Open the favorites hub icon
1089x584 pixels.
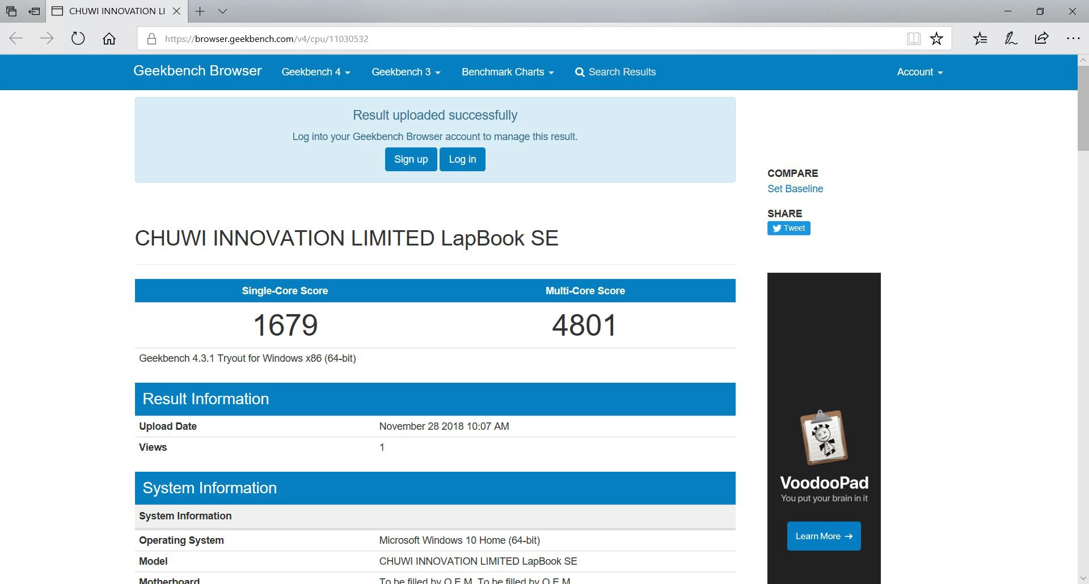[980, 39]
